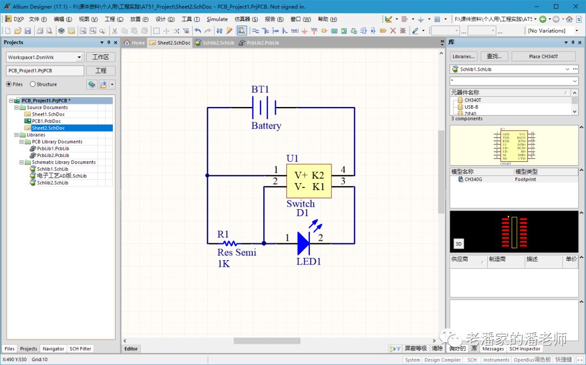586x365 pixels.
Task: Open the Schlib1.SchLib library dropdown
Action: (568, 70)
